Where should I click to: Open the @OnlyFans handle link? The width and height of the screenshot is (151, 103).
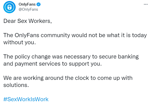[28, 9]
